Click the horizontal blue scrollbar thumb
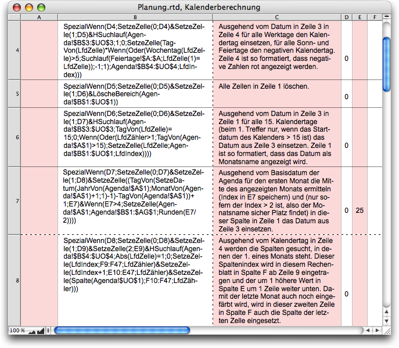The height and width of the screenshot is (348, 399). coord(122,330)
